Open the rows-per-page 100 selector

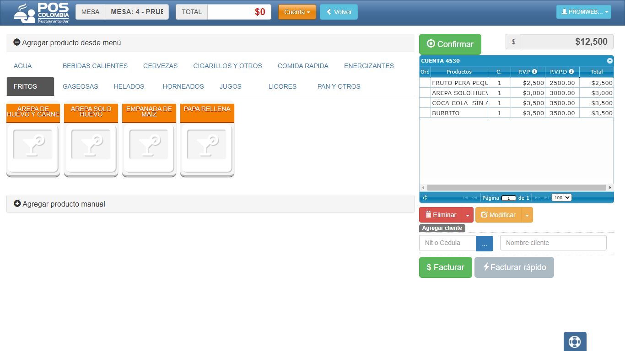coord(561,198)
